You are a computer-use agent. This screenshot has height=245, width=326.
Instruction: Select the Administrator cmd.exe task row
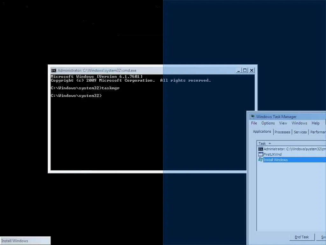[x=292, y=149]
